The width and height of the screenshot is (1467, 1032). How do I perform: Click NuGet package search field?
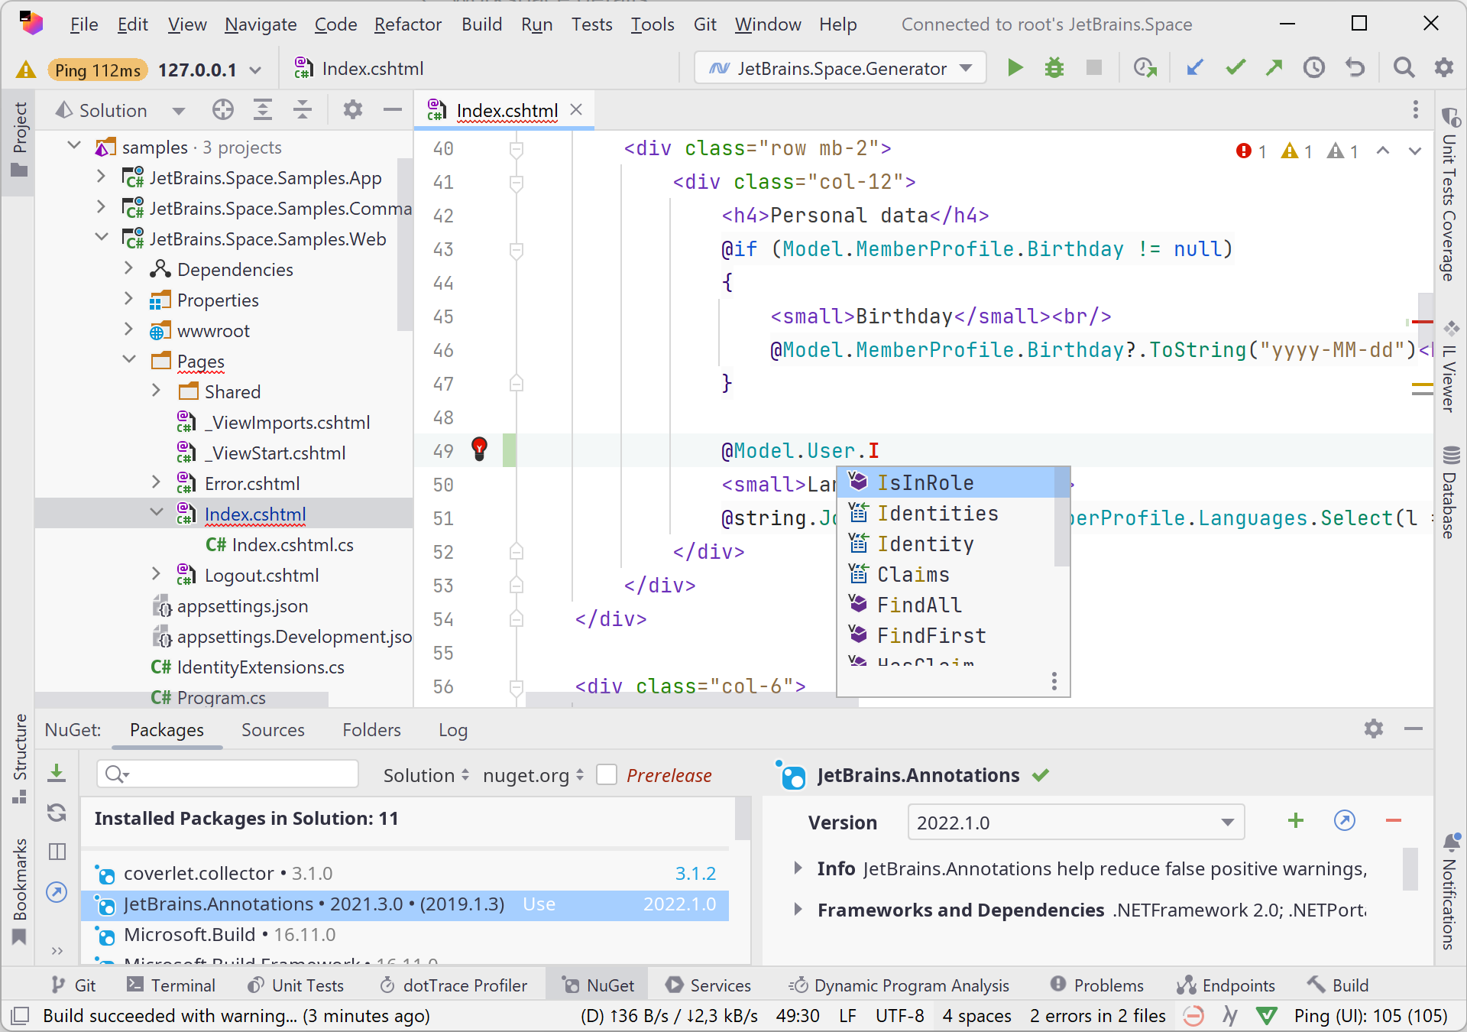click(x=228, y=774)
